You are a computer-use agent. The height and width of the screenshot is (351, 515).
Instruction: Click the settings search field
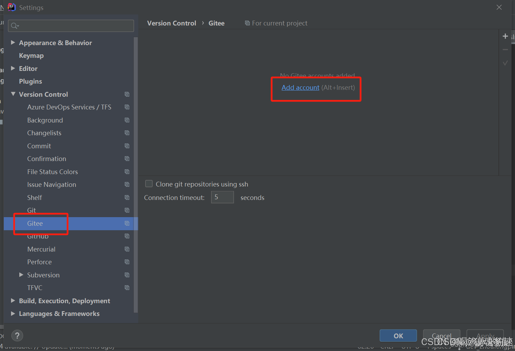coord(71,26)
